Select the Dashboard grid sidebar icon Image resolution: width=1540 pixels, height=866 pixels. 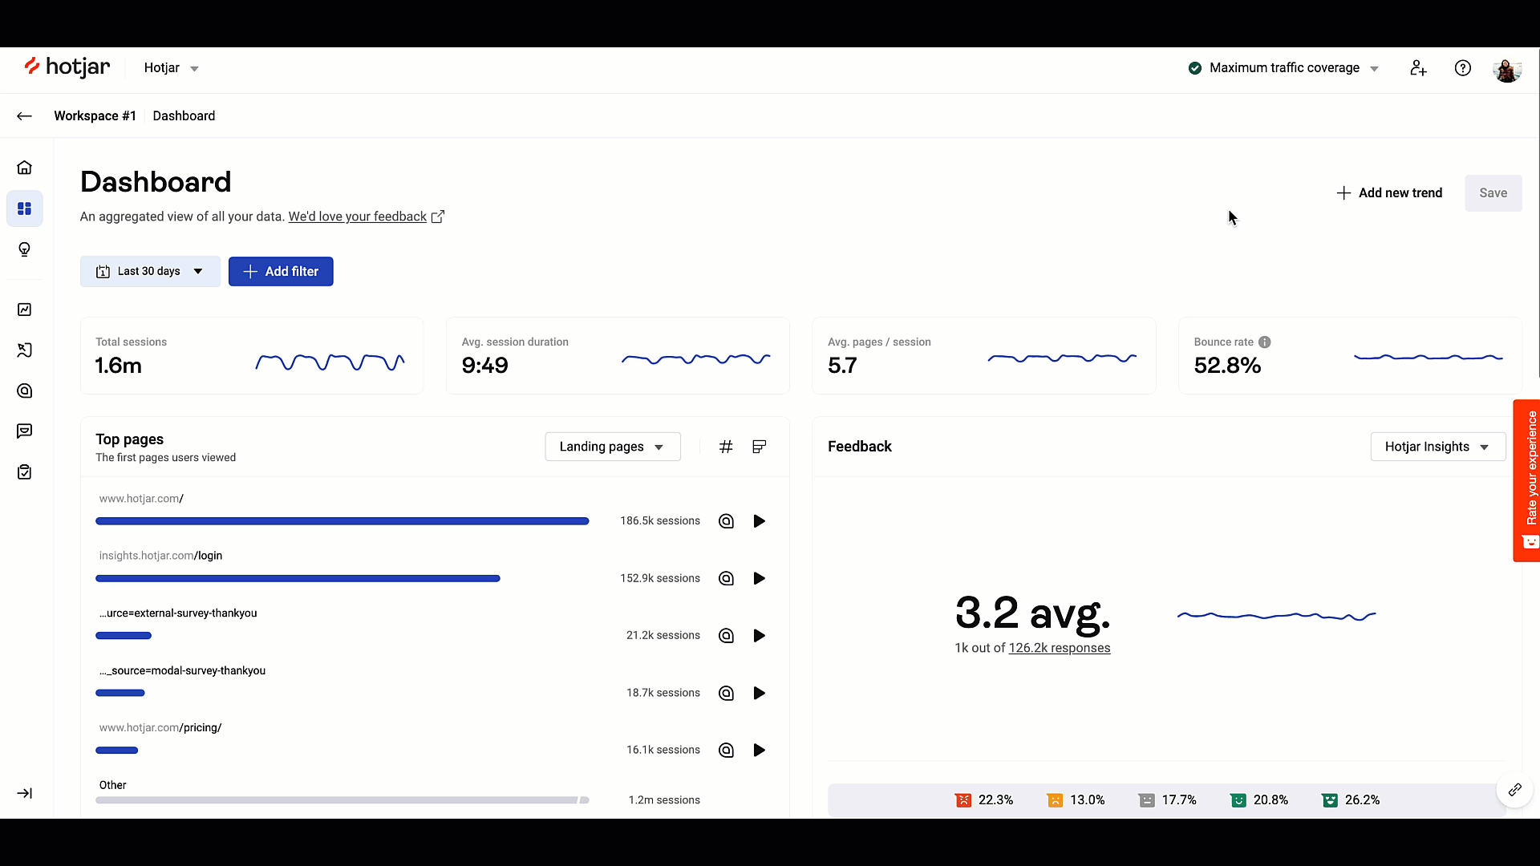25,208
